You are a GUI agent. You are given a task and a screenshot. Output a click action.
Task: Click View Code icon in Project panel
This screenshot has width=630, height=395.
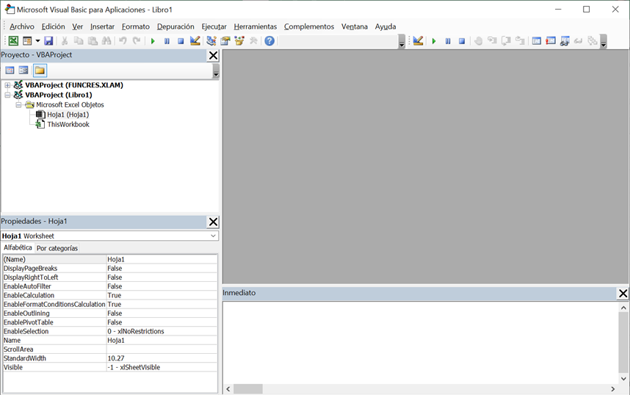pos(10,70)
